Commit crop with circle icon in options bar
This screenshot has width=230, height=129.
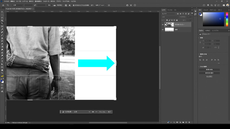pos(135,5)
